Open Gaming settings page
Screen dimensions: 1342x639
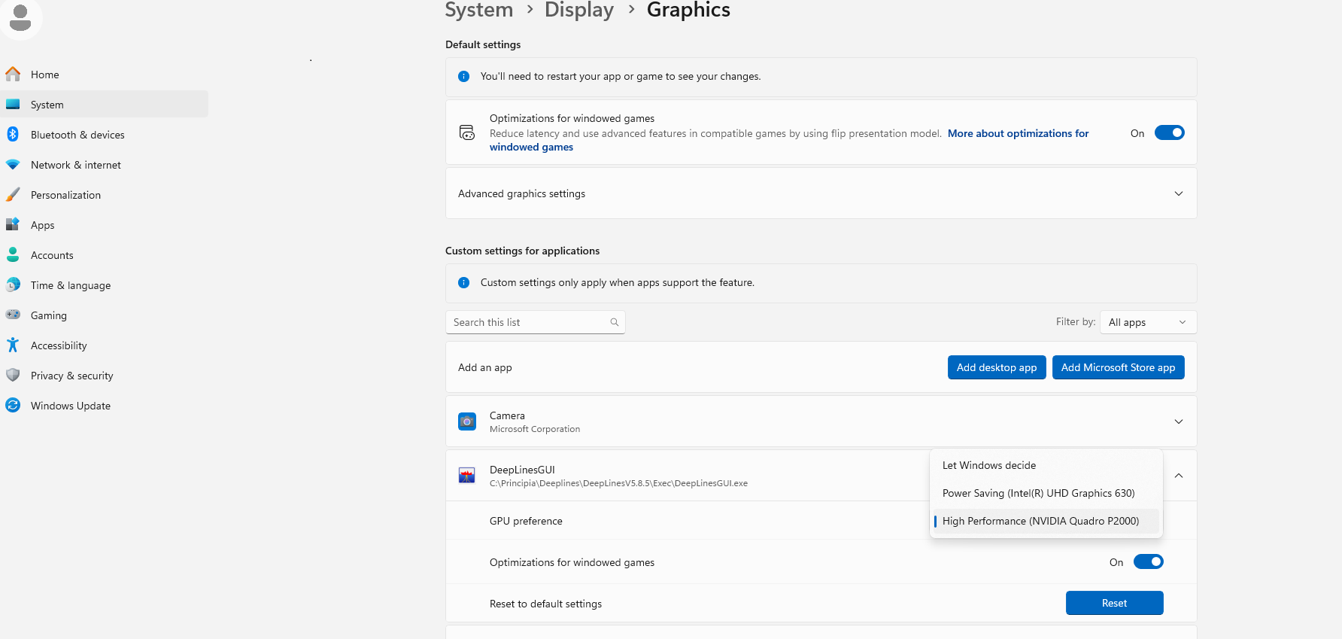[49, 315]
